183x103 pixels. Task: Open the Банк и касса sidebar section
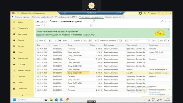pos(22,34)
